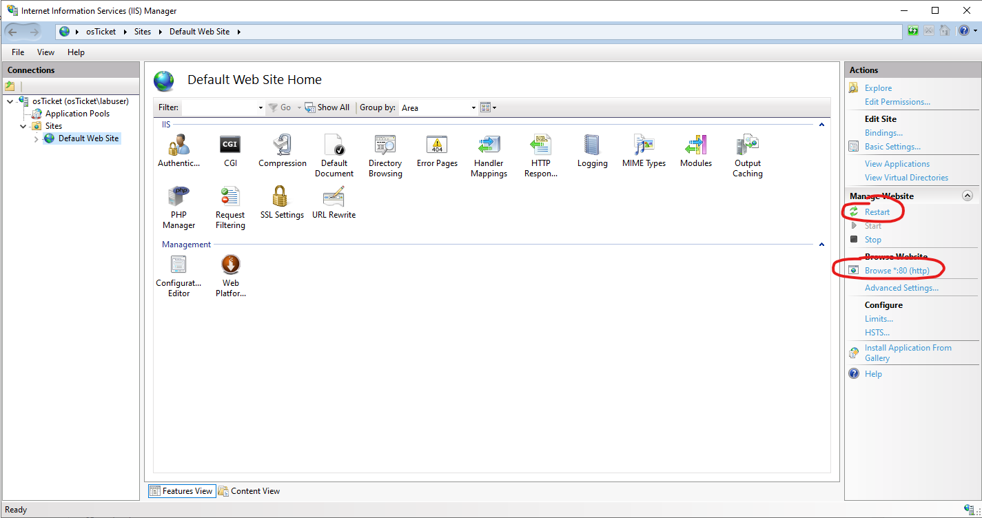Click Restart in Manage Website
This screenshot has height=518, width=982.
tap(877, 212)
